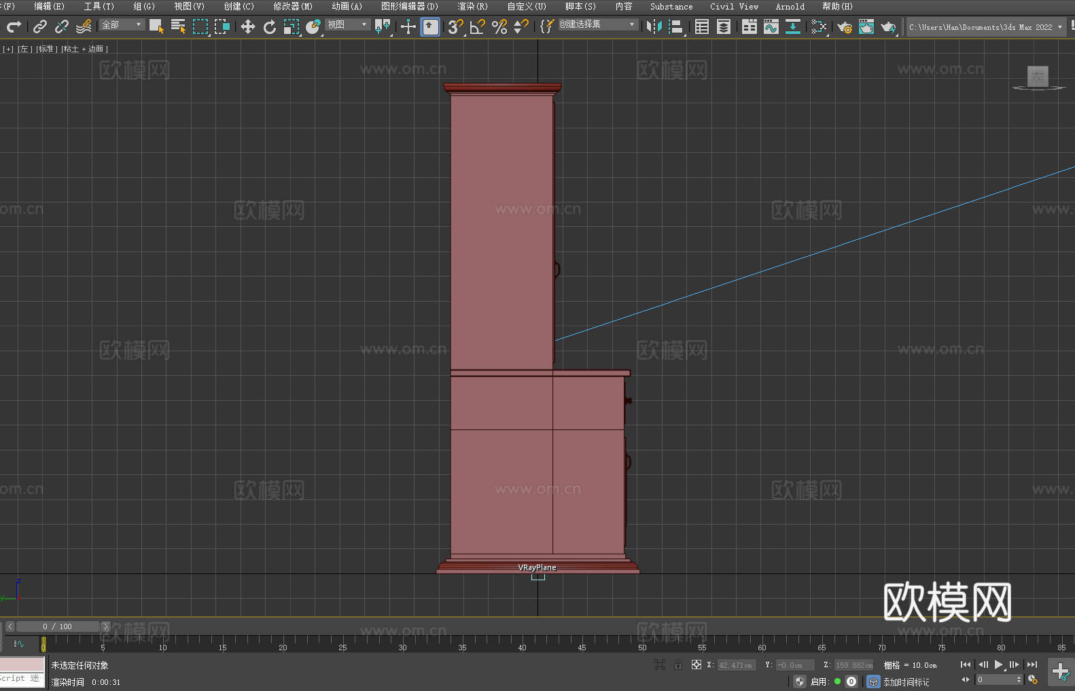
Task: Toggle Keyboard Shortcut Override button
Action: pyautogui.click(x=430, y=26)
